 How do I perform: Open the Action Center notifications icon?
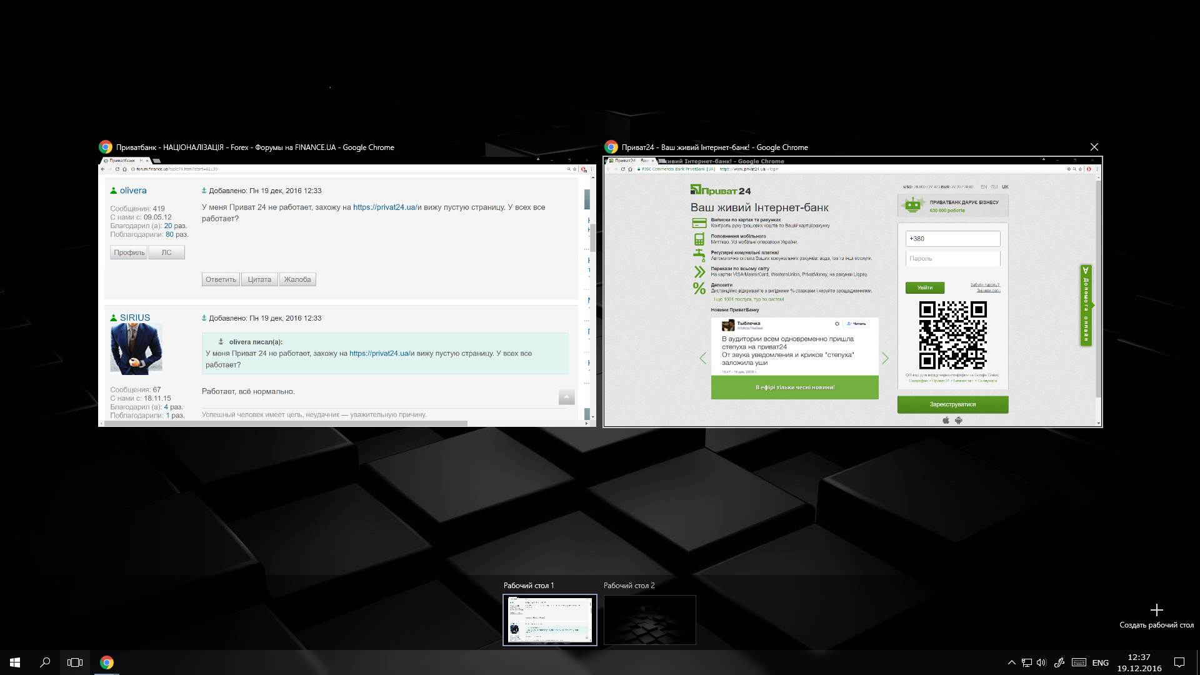click(1179, 662)
